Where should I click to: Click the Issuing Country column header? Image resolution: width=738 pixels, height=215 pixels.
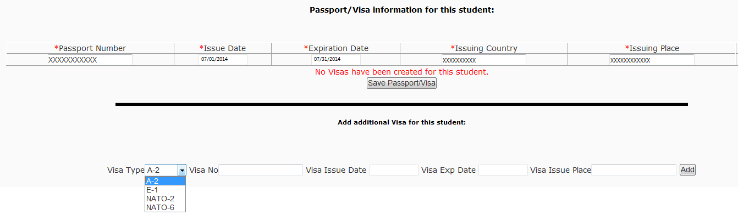484,48
